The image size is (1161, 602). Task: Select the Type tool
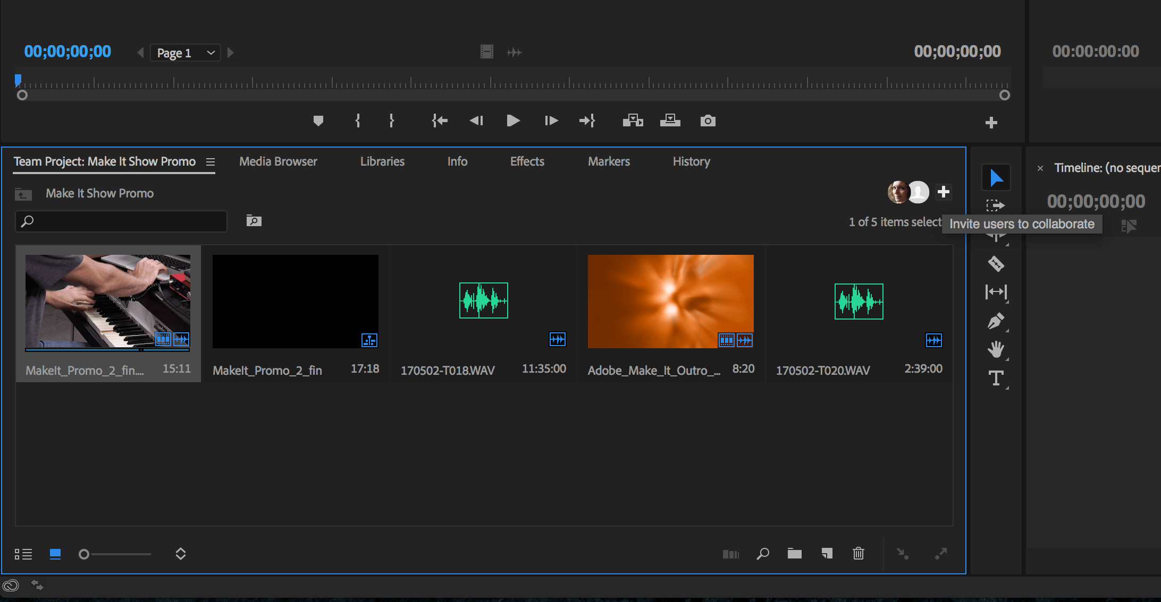pos(995,379)
